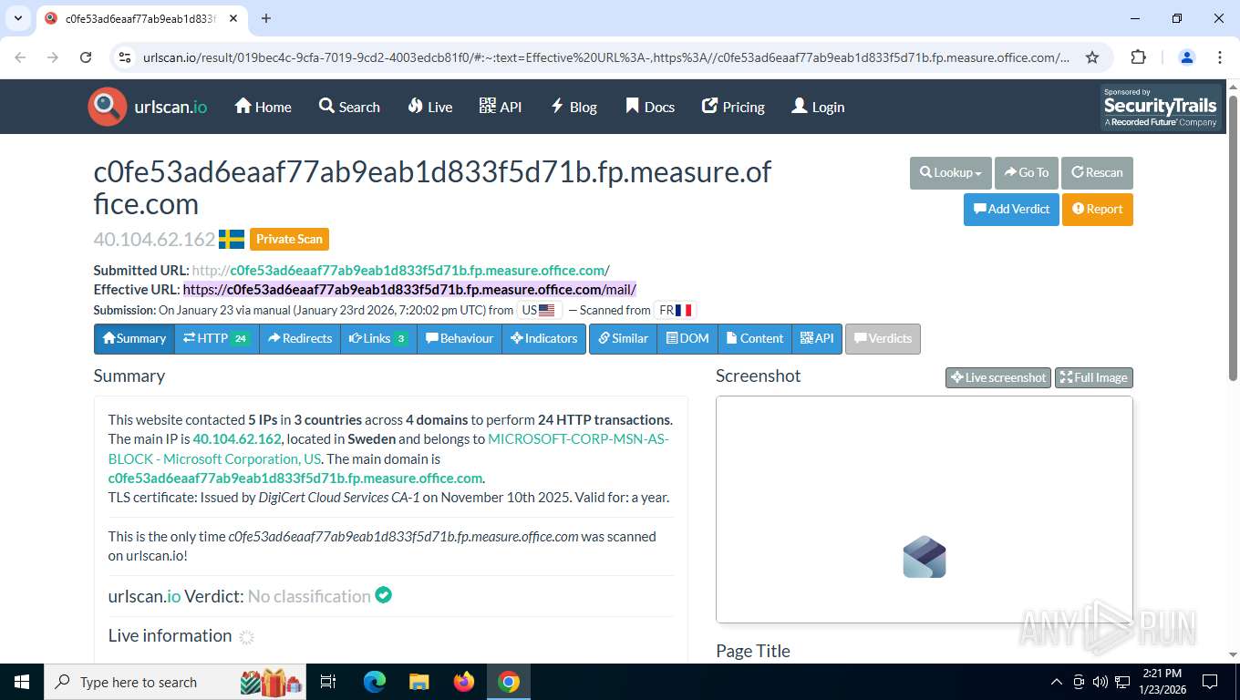Click the main domain link in summary

click(x=294, y=478)
